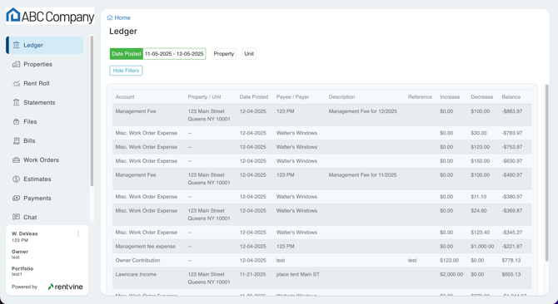Select the Estimates dollar icon
558x304 pixels.
click(16, 179)
